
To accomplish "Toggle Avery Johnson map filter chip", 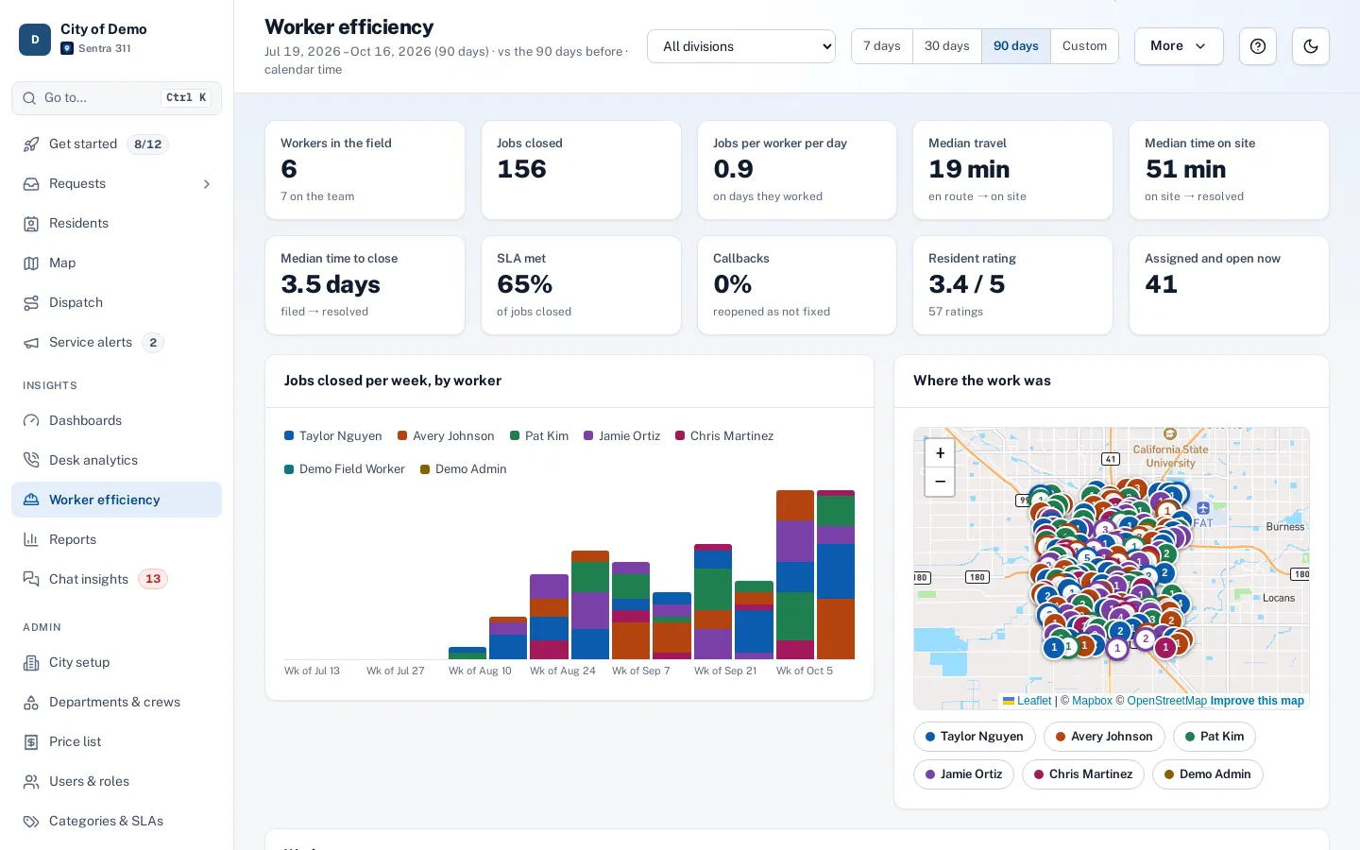I will [x=1104, y=737].
